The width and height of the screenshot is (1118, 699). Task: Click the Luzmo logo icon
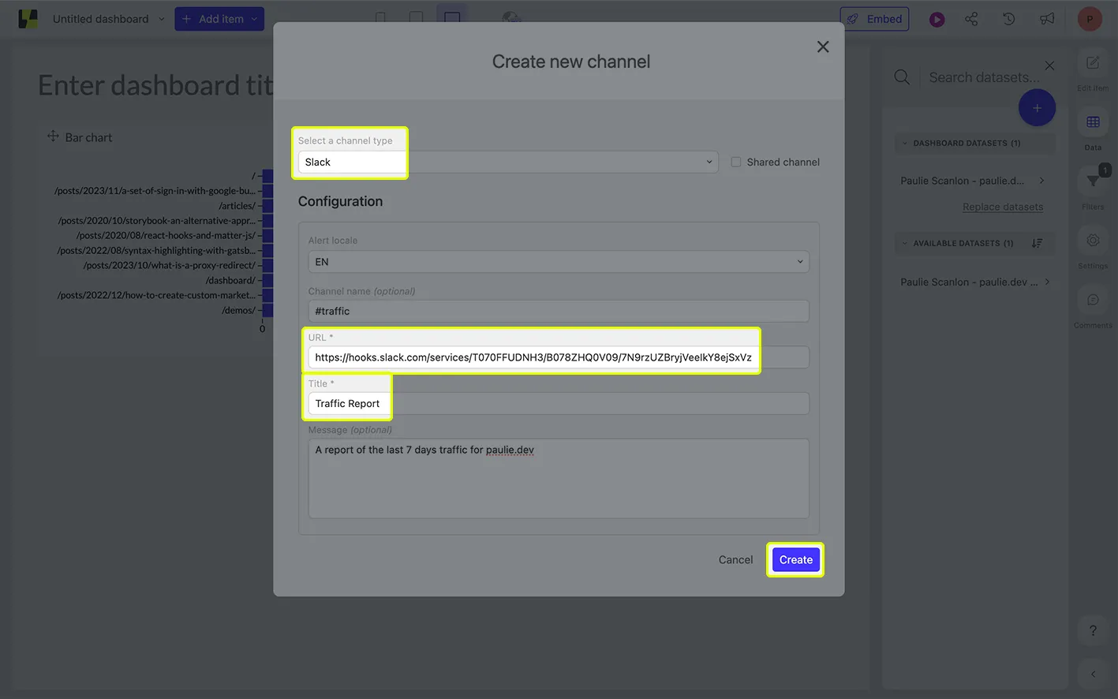pos(28,18)
